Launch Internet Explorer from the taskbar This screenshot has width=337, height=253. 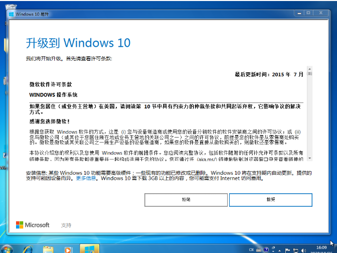(28, 249)
